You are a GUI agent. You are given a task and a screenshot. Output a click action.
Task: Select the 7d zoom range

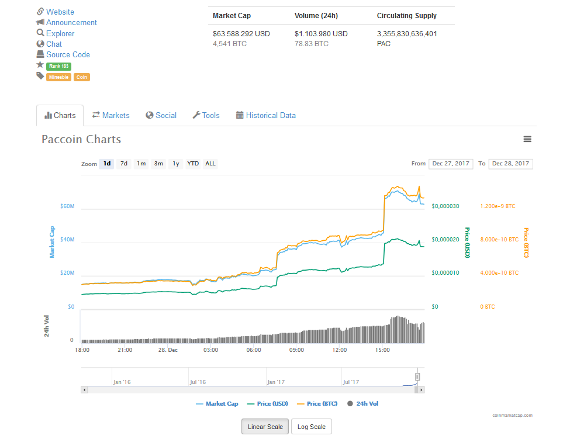(x=124, y=164)
